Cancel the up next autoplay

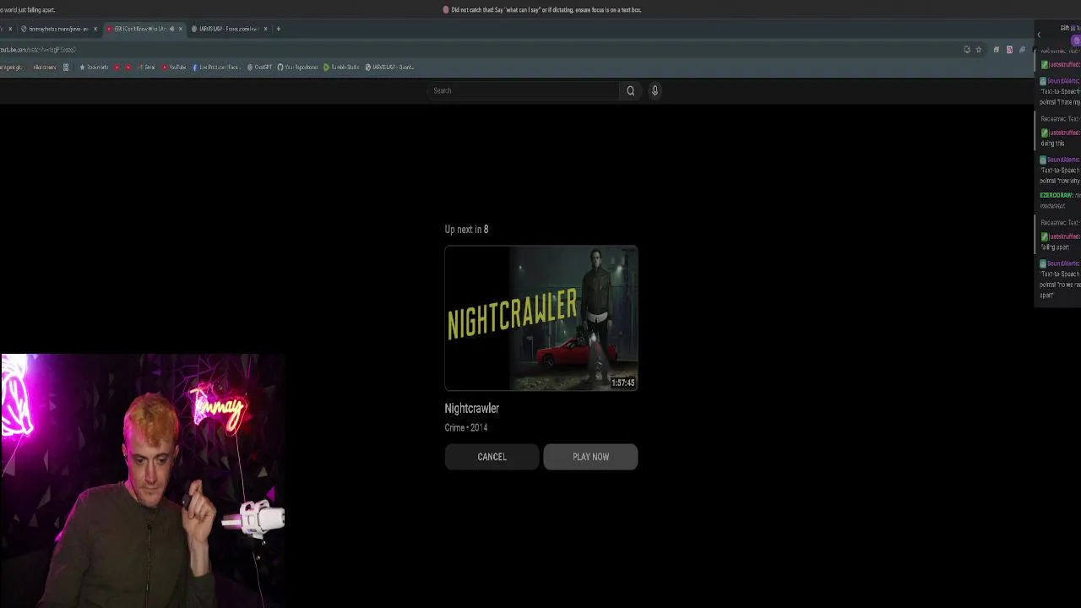(492, 457)
